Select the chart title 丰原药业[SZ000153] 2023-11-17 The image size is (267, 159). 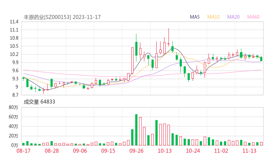tap(62, 17)
